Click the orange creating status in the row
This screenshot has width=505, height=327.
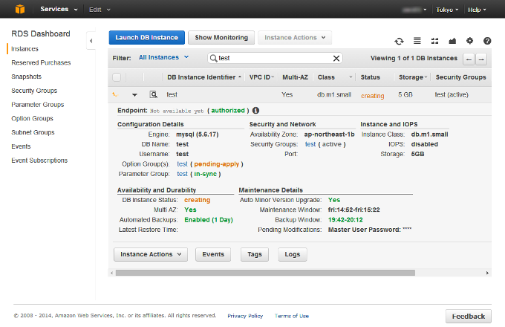tap(373, 96)
